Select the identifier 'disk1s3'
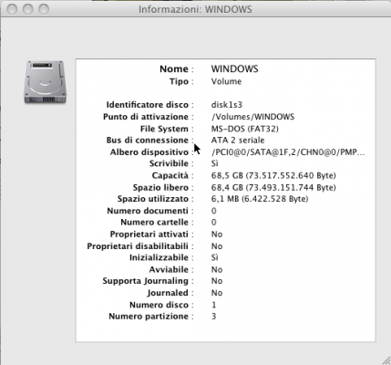391x365 pixels. pos(227,105)
